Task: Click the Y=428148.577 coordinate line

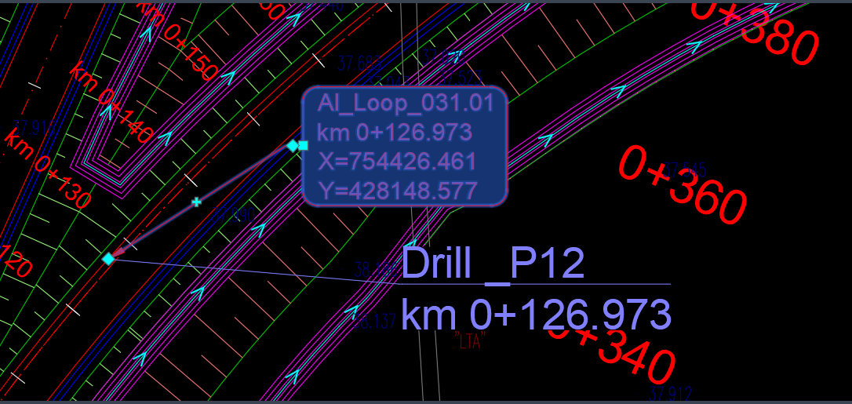Action: pos(397,191)
